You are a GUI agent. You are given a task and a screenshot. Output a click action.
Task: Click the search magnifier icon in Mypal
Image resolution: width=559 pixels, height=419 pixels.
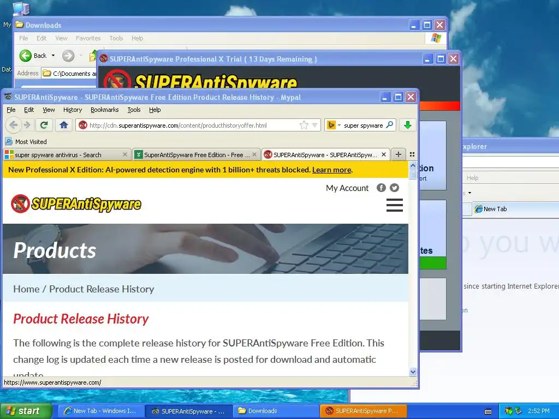pyautogui.click(x=390, y=125)
